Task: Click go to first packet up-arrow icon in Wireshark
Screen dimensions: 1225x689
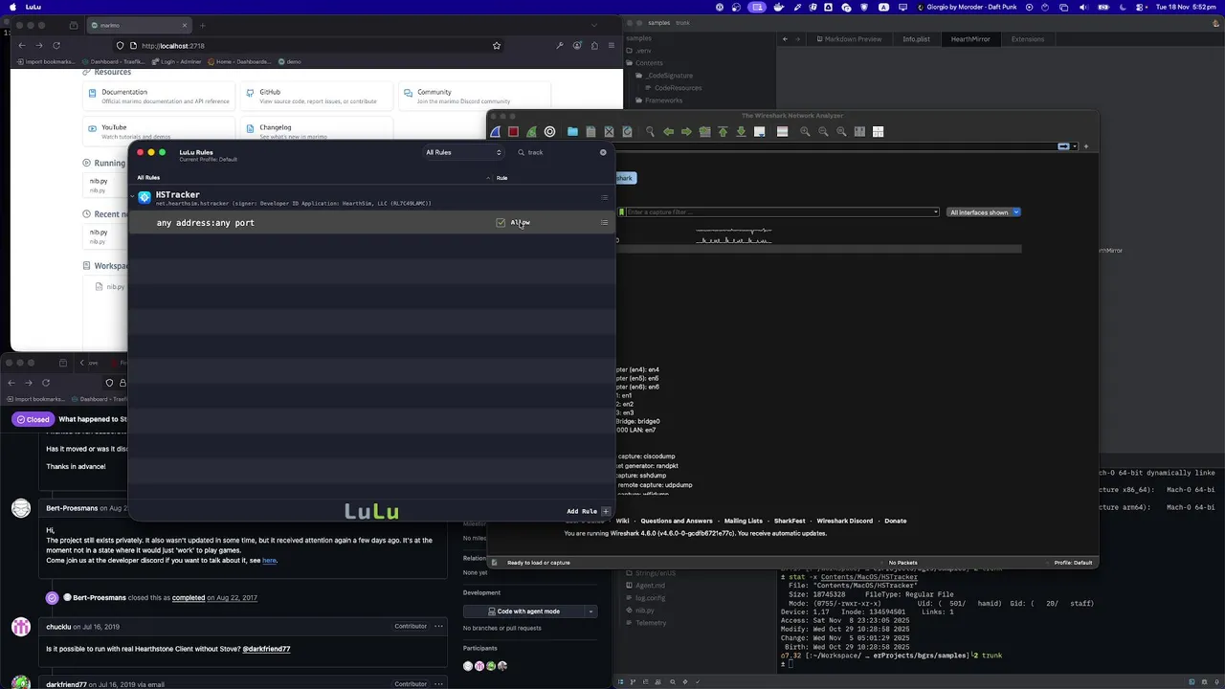Action: click(723, 132)
